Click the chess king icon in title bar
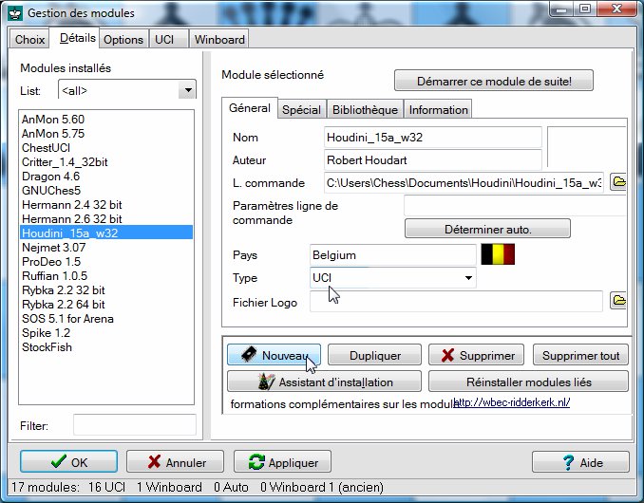 tap(15, 12)
